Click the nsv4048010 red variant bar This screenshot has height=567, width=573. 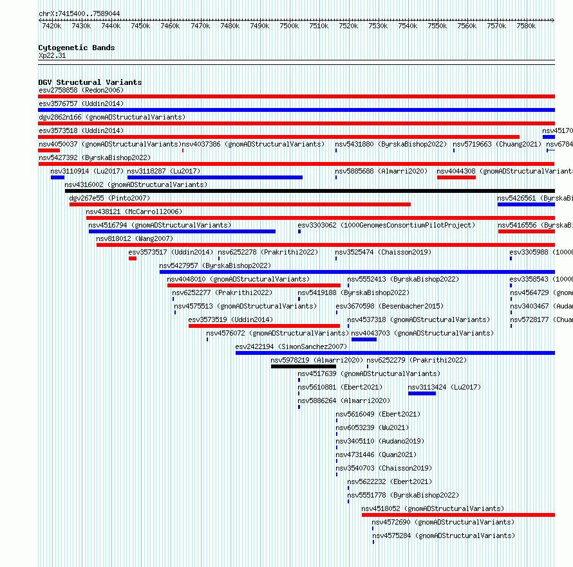tap(254, 285)
